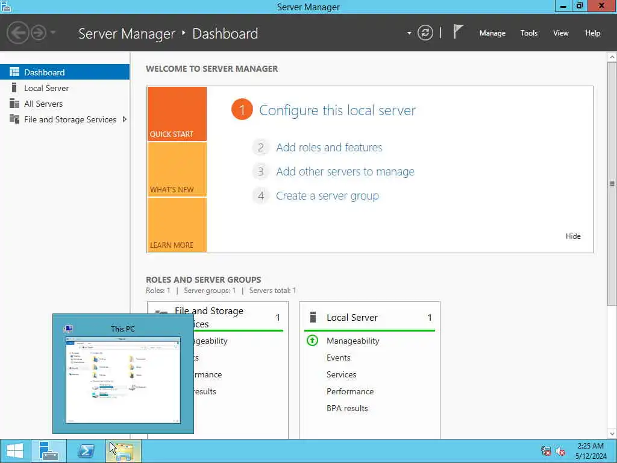Open the Manage menu
Viewport: 617px width, 463px height.
pos(492,33)
